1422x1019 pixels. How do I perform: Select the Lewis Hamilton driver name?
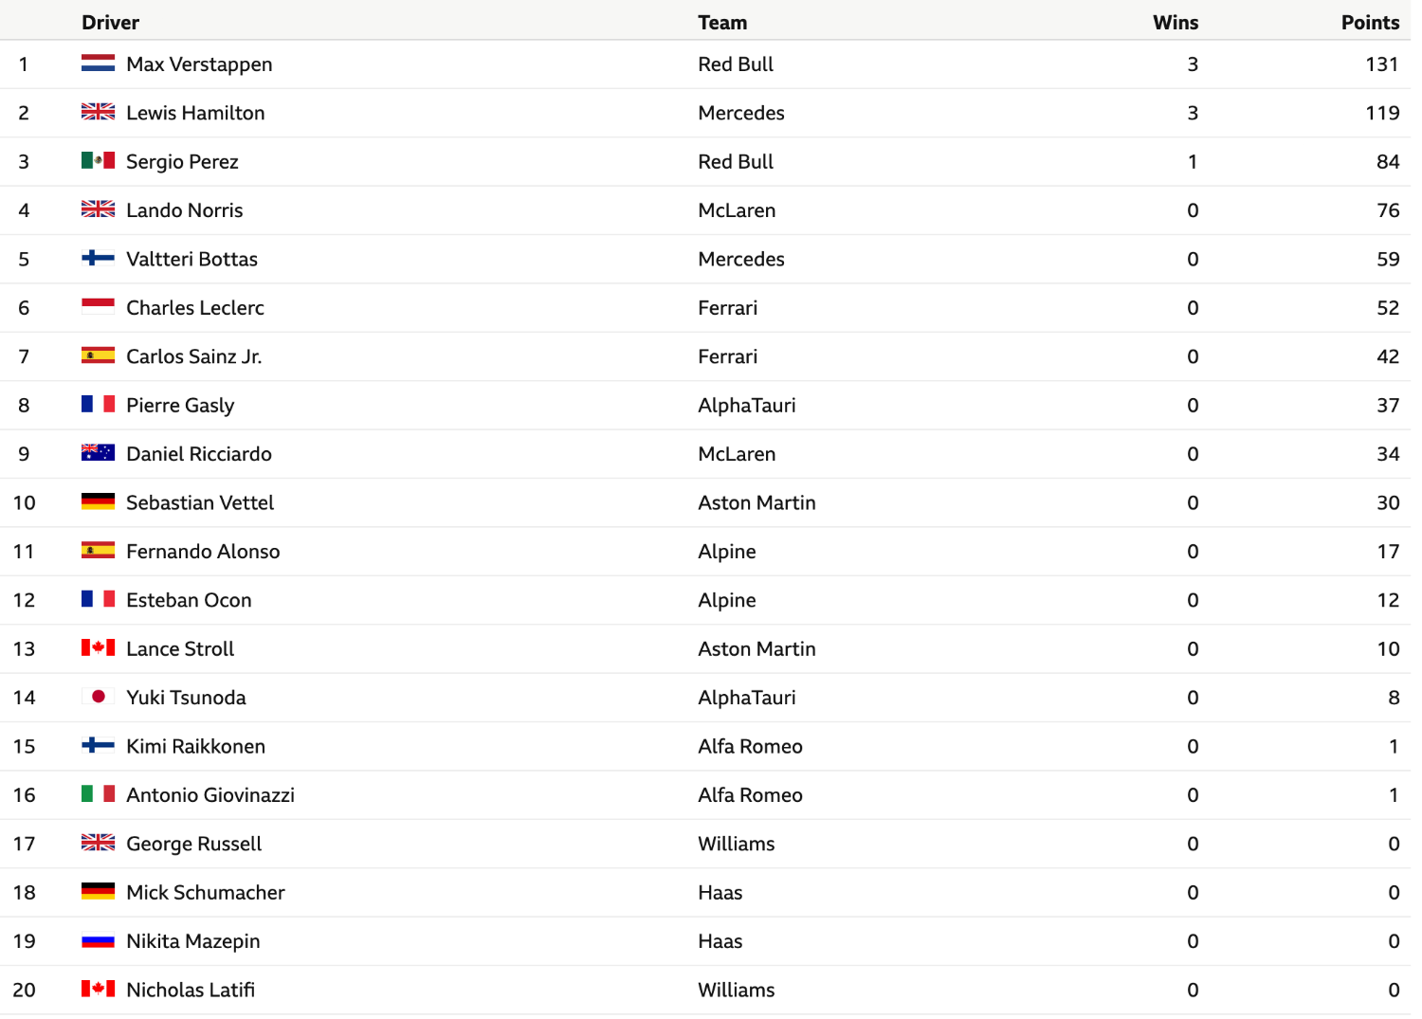point(195,113)
